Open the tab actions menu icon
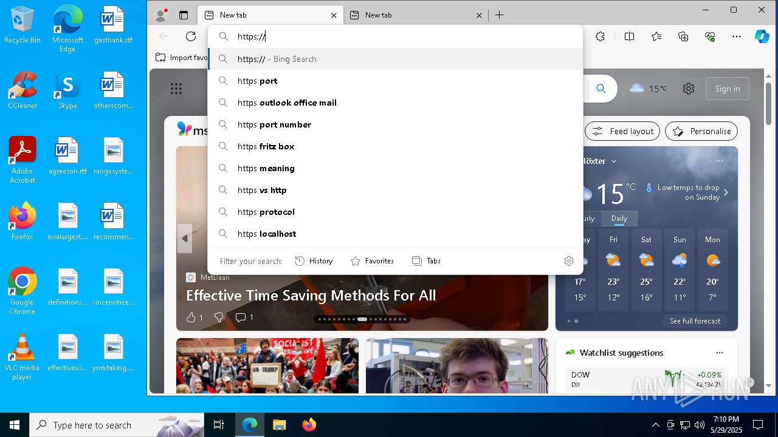The width and height of the screenshot is (778, 437). coord(184,15)
